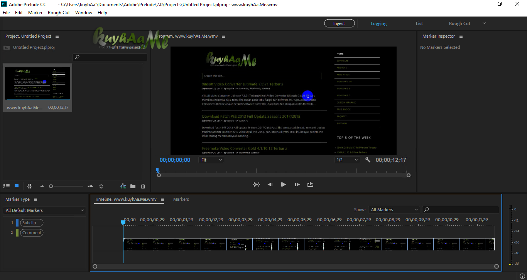The width and height of the screenshot is (527, 280).
Task: Click the blue Timeline playhead marker
Action: point(123,222)
